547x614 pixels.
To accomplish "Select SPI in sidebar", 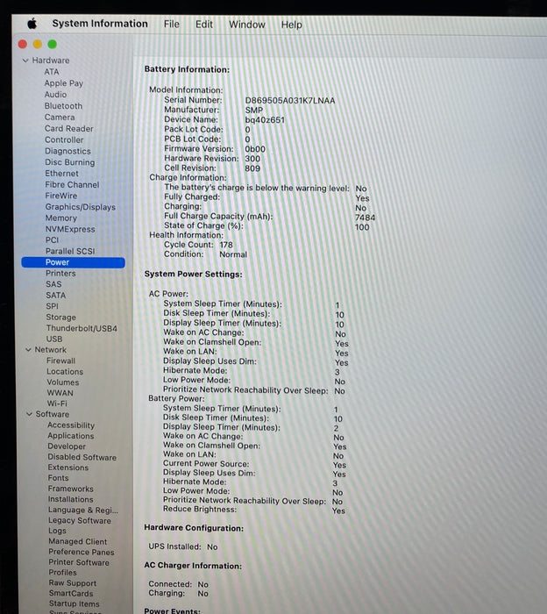I will coord(52,306).
